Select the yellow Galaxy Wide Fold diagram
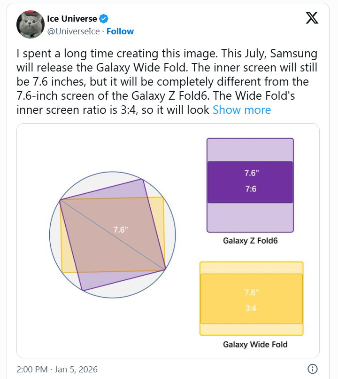 [x=252, y=298]
